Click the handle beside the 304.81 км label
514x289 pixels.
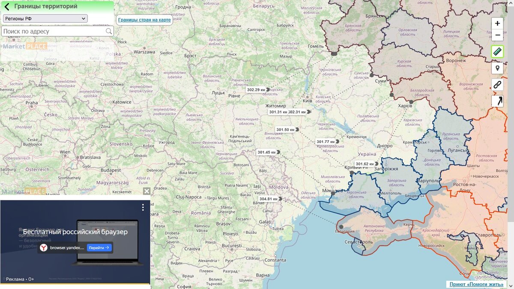click(281, 199)
